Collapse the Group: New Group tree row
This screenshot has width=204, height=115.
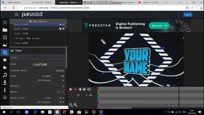coord(14,38)
